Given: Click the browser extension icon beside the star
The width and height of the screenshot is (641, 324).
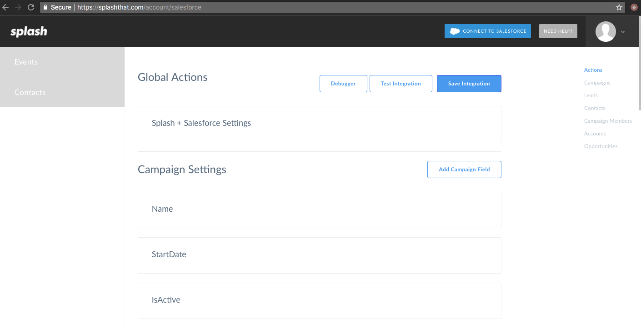Looking at the screenshot, I should pos(634,7).
